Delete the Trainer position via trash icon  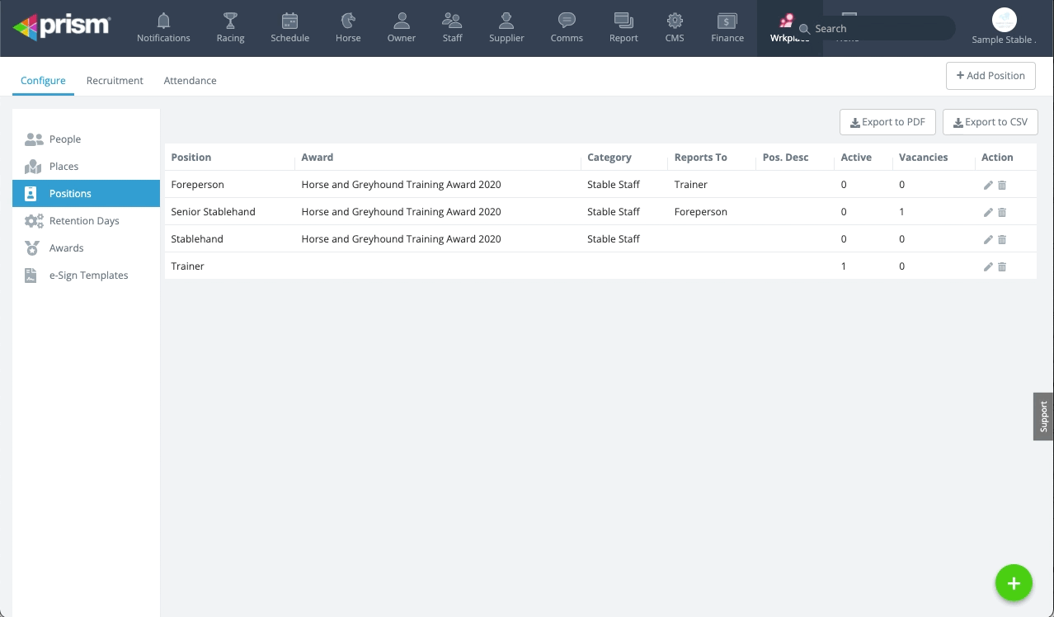tap(1002, 266)
